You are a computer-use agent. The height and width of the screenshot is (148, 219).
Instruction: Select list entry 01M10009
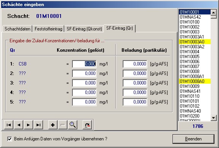(x=195, y=86)
